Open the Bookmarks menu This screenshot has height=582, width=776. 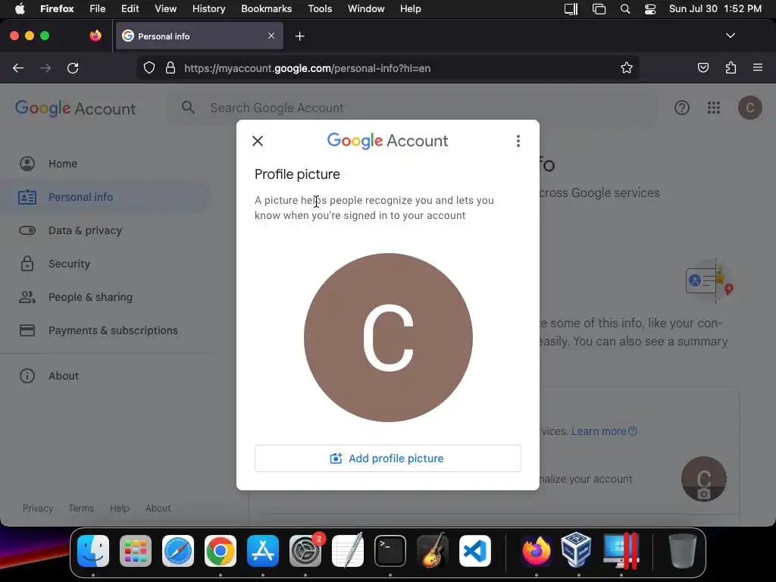[x=266, y=9]
